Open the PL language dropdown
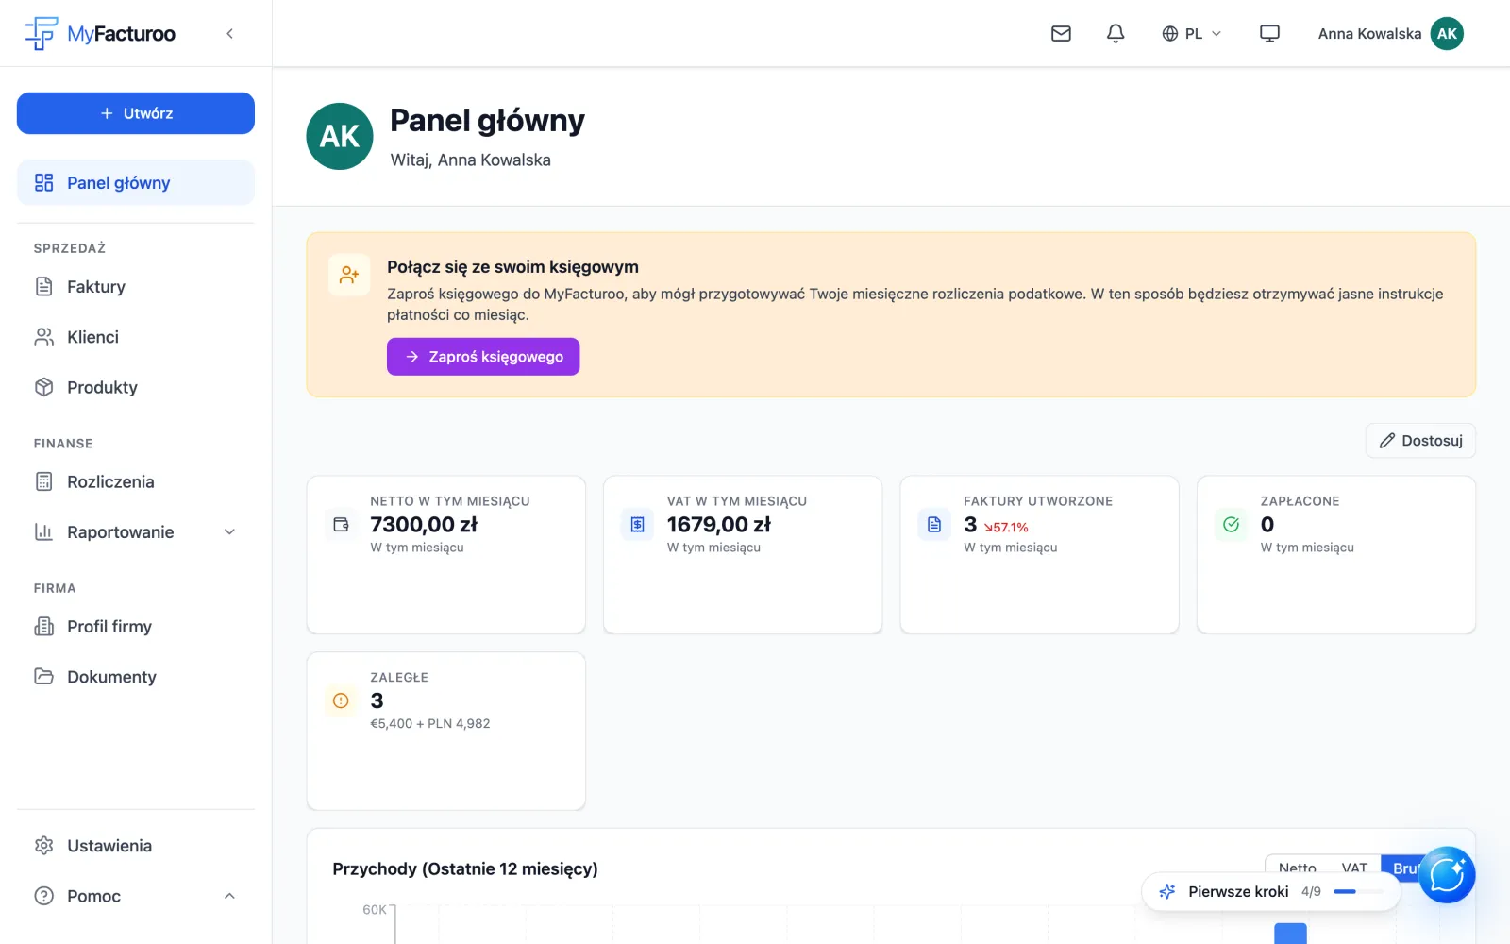Screen dimensions: 1510x944 [1191, 34]
